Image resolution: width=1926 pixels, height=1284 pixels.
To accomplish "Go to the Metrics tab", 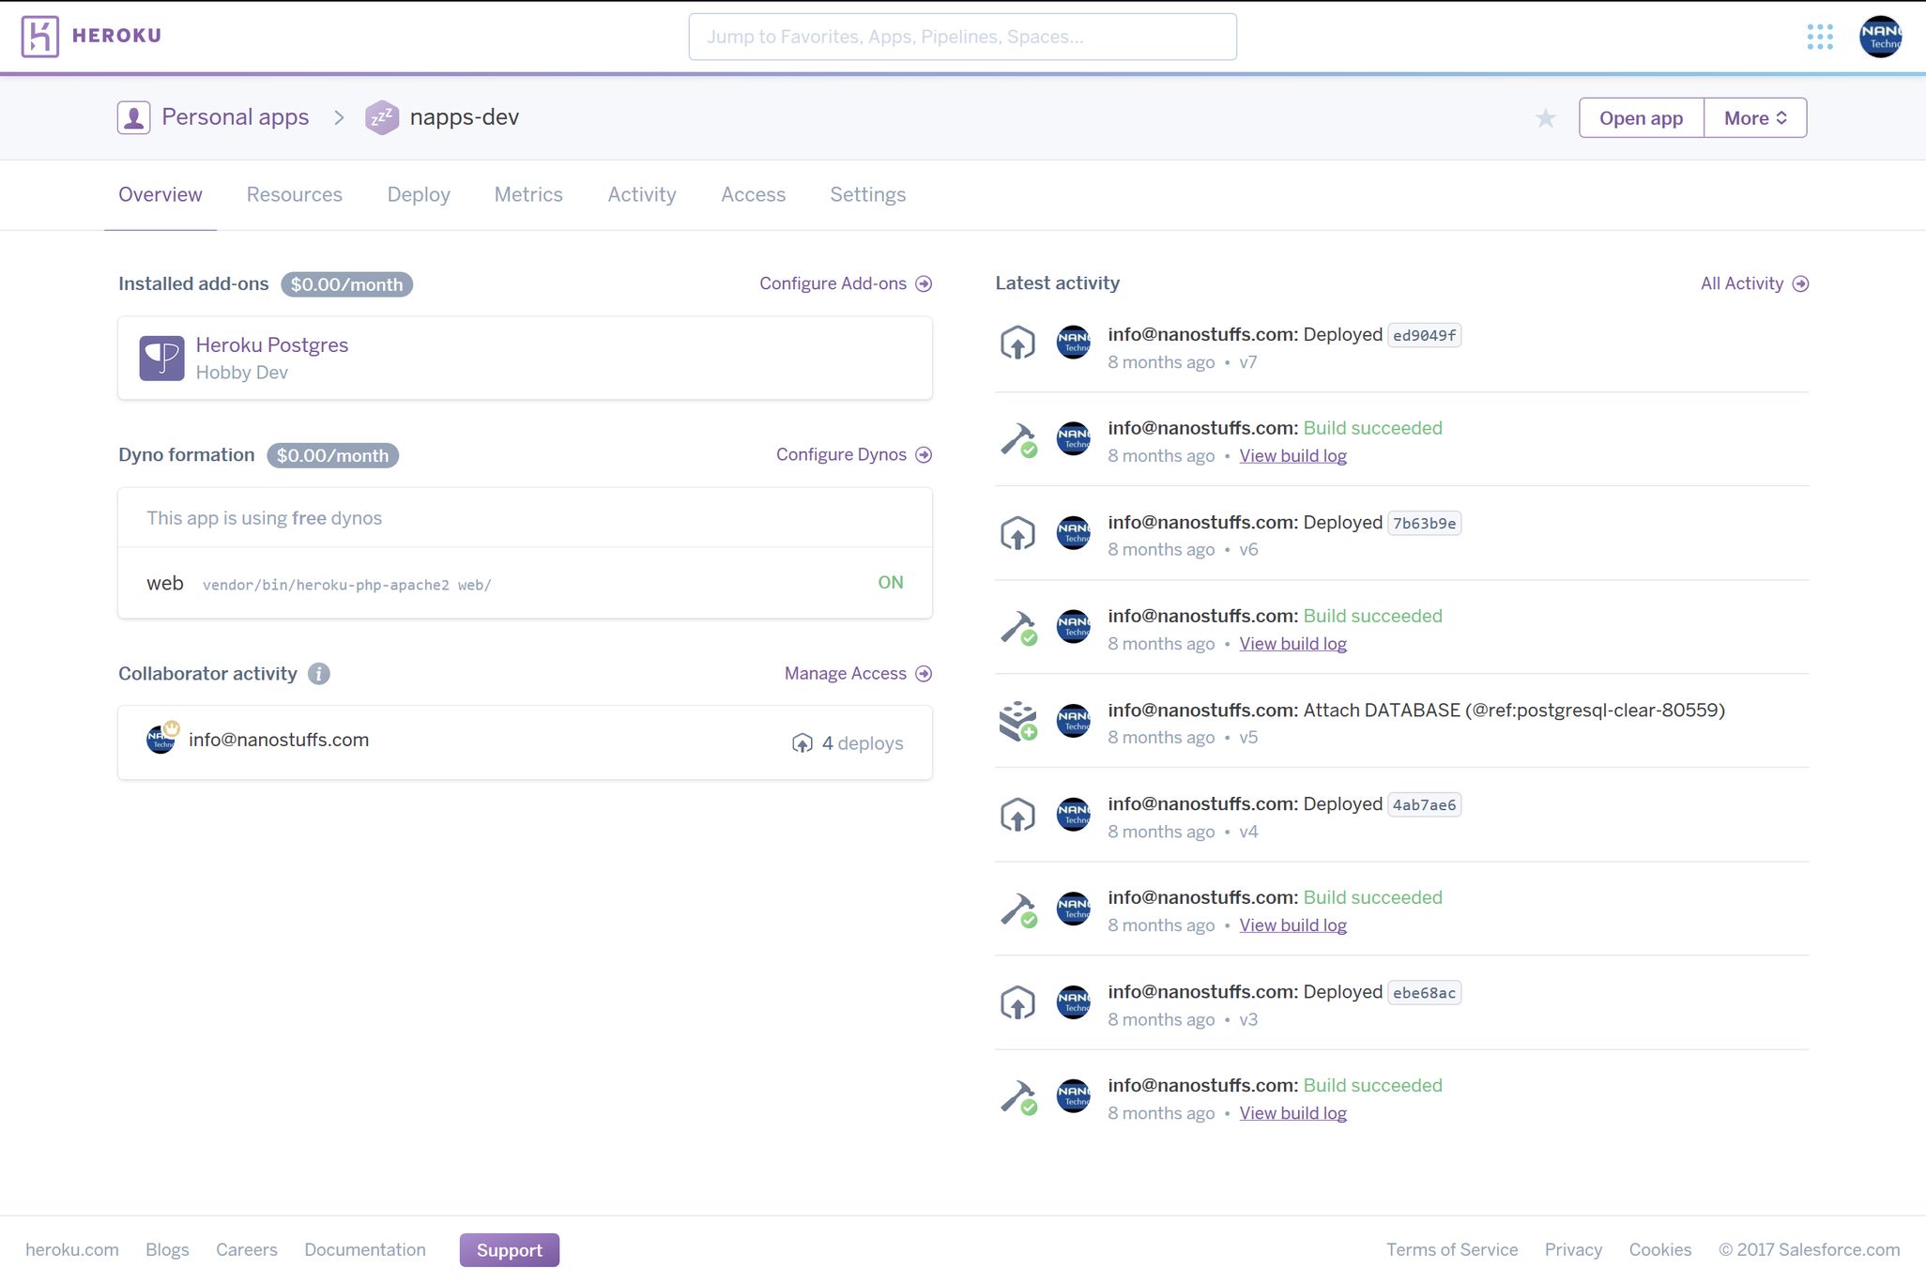I will [x=528, y=194].
